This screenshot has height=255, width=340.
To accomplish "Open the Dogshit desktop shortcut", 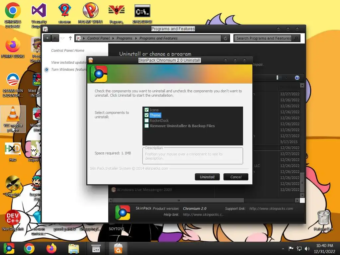I will pyautogui.click(x=13, y=186).
